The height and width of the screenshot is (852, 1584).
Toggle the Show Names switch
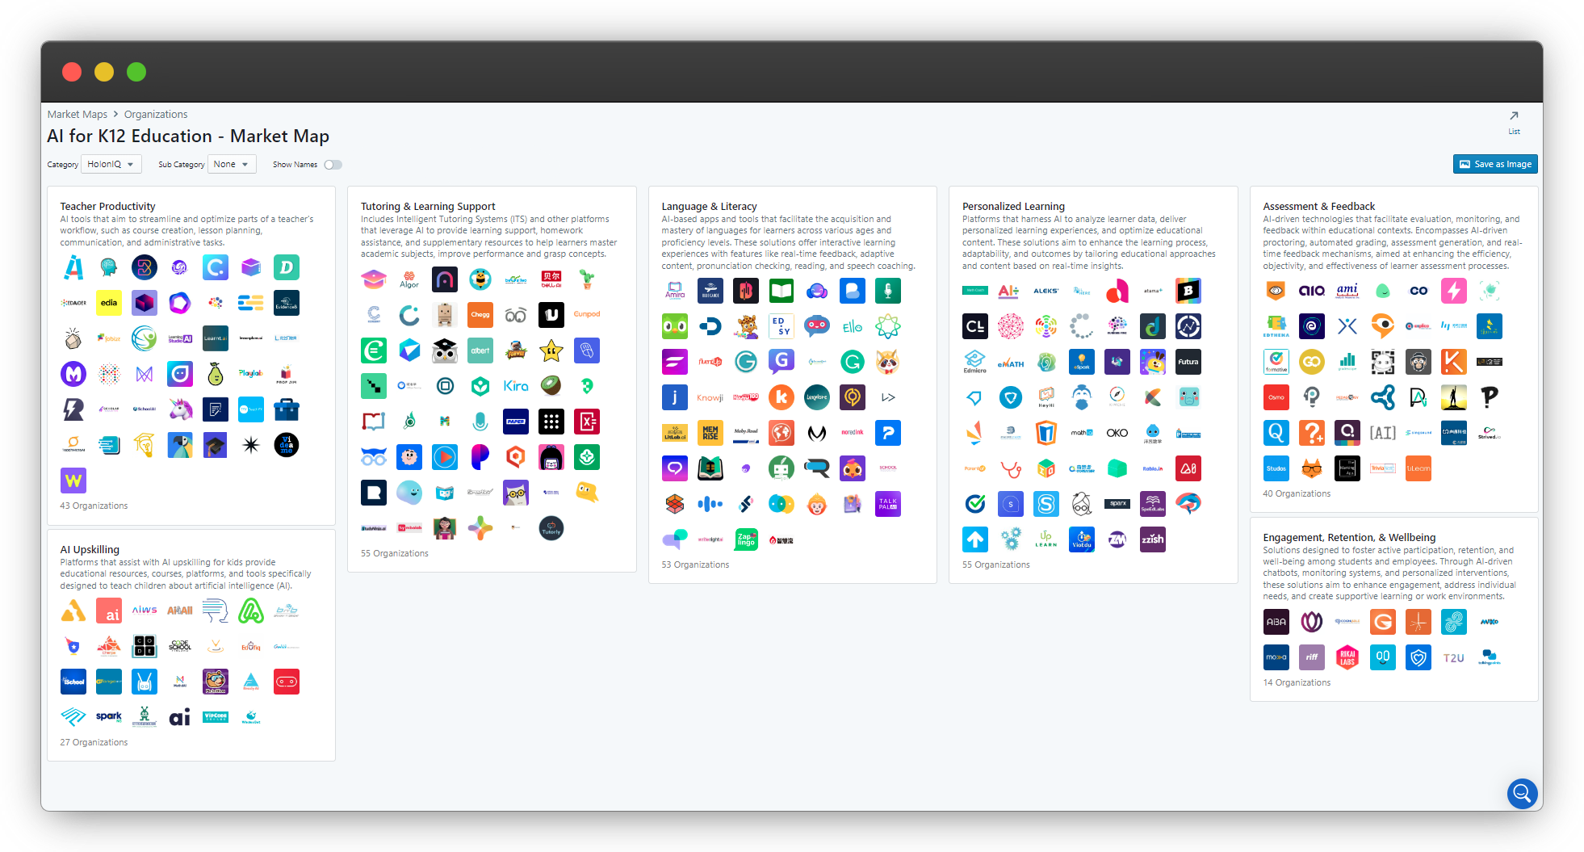click(x=333, y=165)
